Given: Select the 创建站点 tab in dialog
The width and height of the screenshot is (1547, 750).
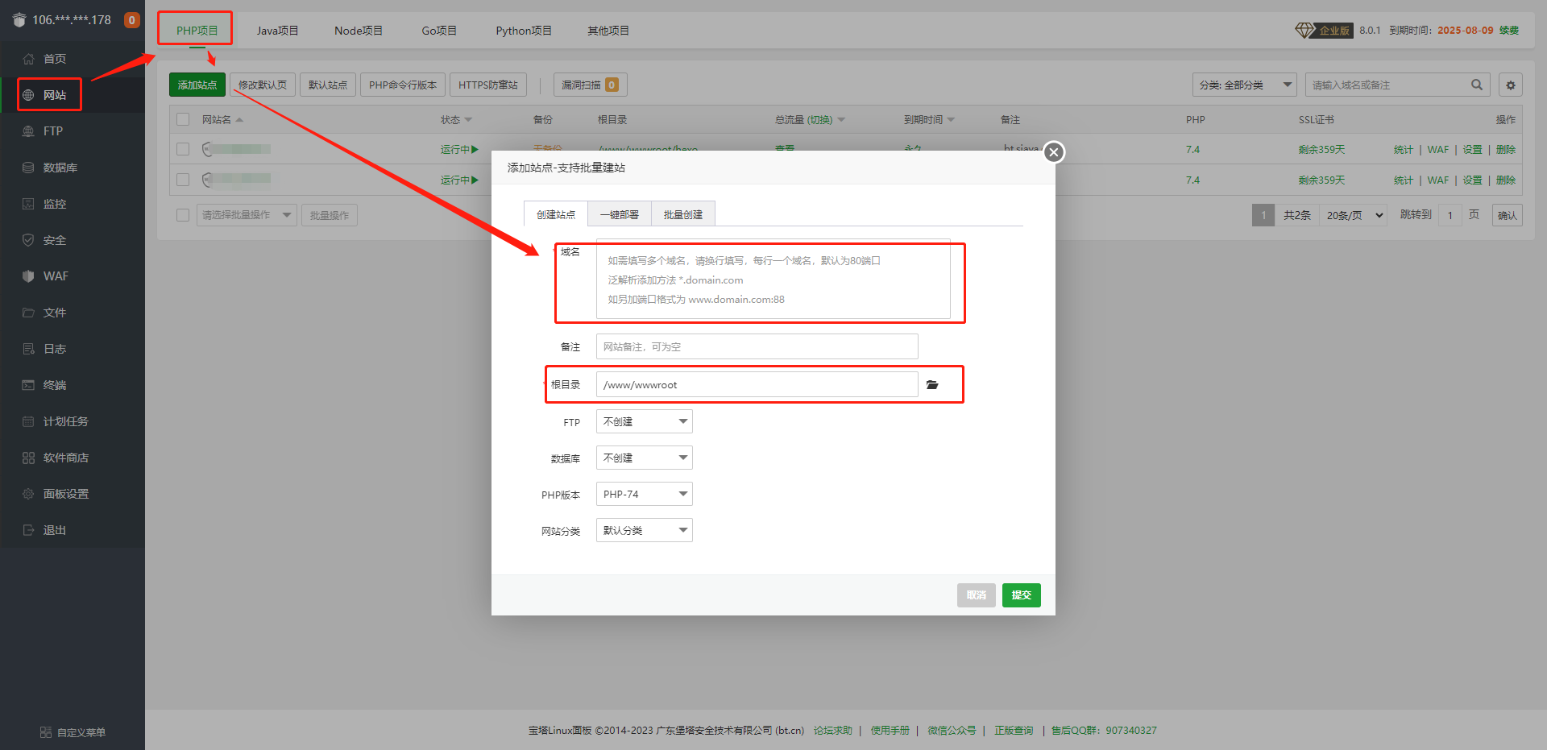Looking at the screenshot, I should click(x=556, y=214).
